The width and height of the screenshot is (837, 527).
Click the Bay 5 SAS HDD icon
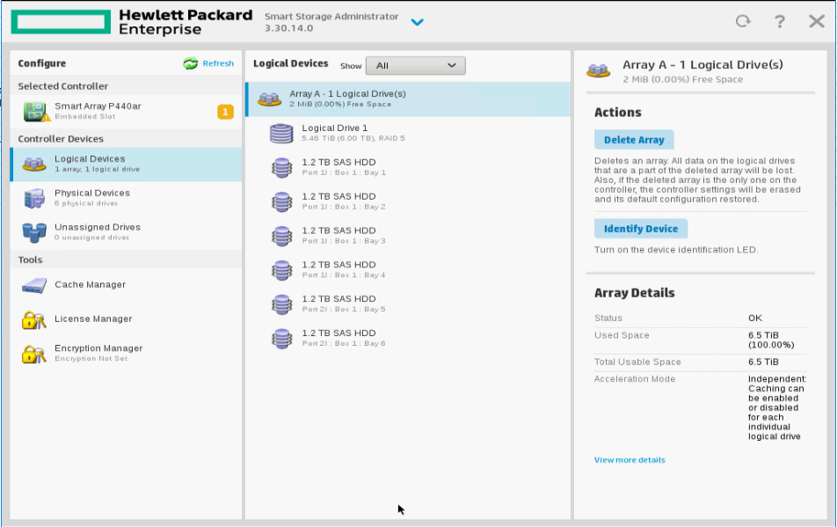coord(282,304)
